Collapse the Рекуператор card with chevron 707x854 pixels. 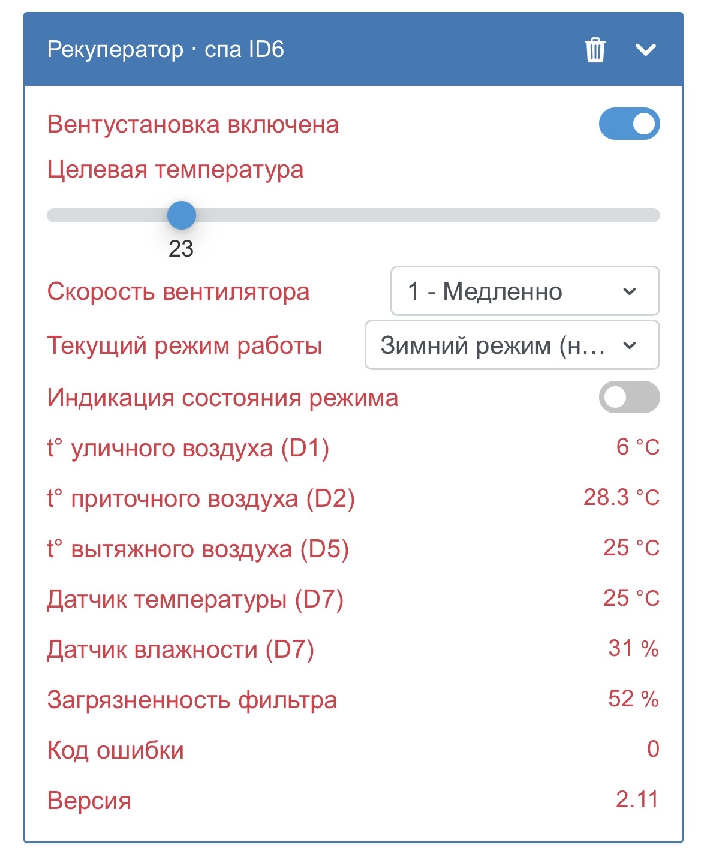point(645,50)
